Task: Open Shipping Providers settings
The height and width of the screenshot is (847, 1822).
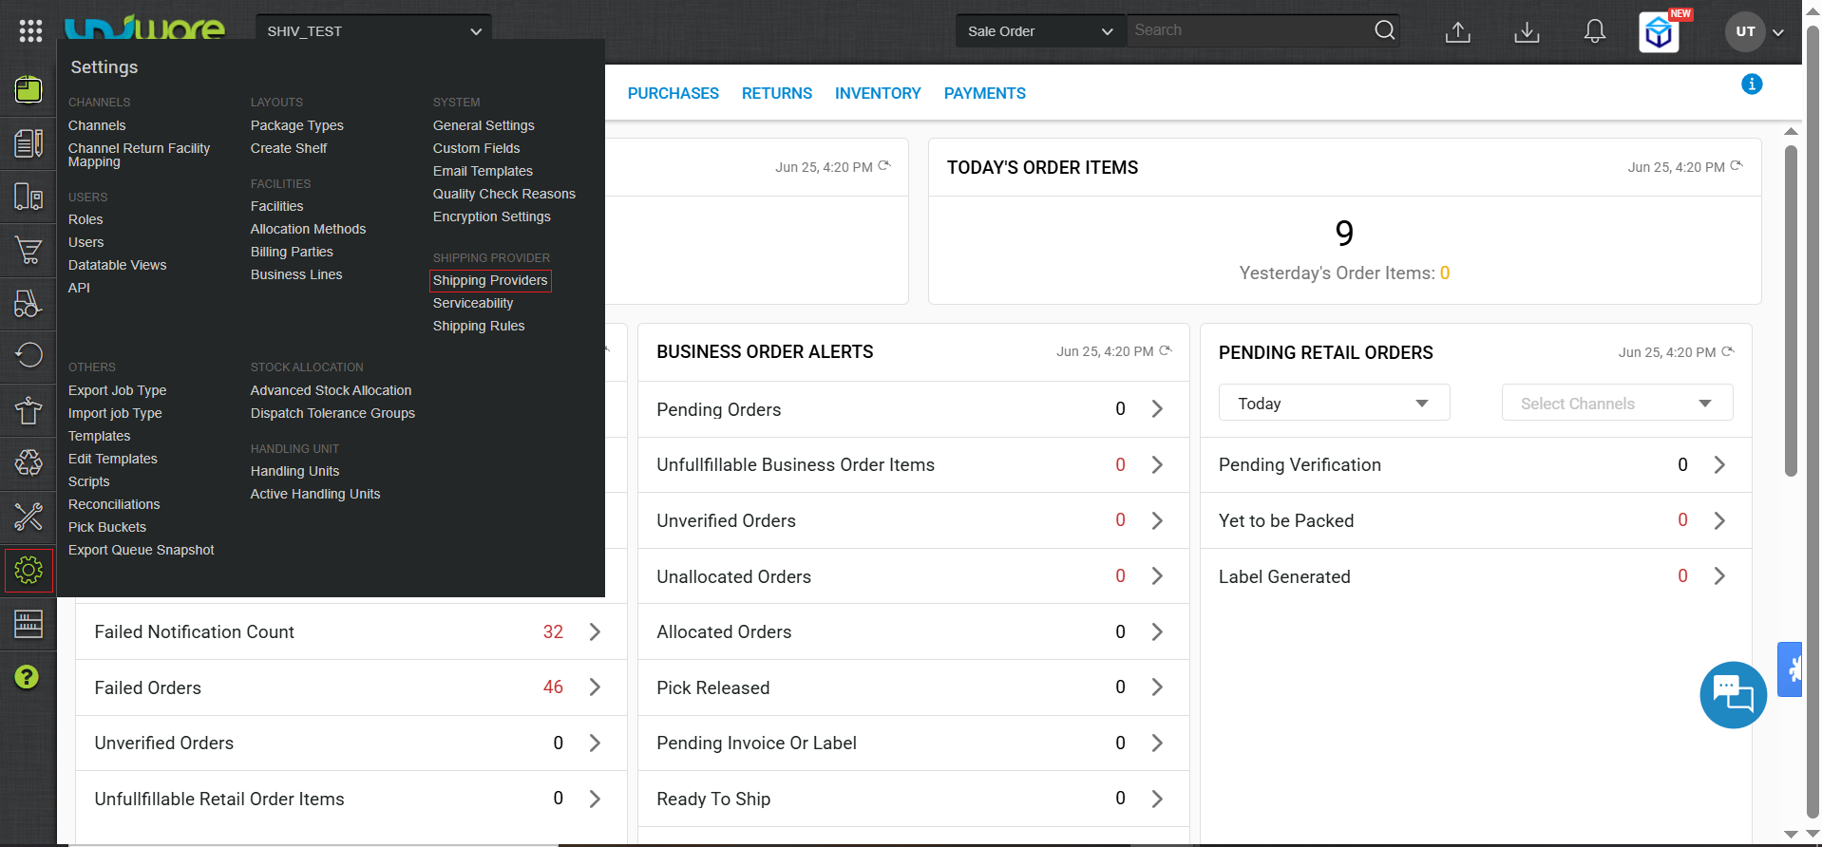Action: pyautogui.click(x=490, y=280)
